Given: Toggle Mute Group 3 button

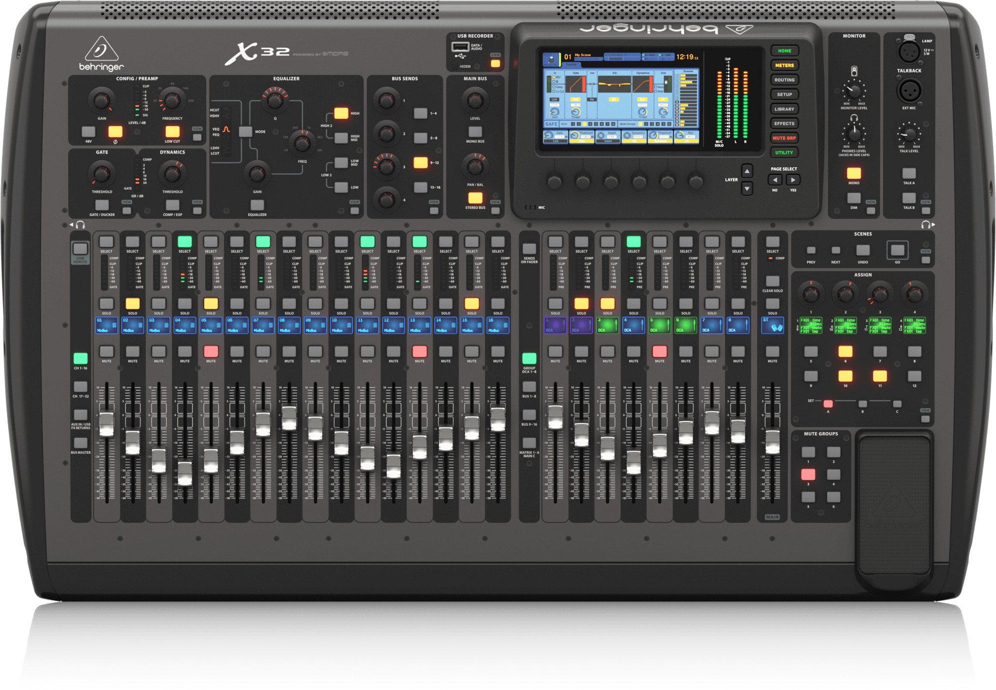Looking at the screenshot, I should click(x=808, y=474).
